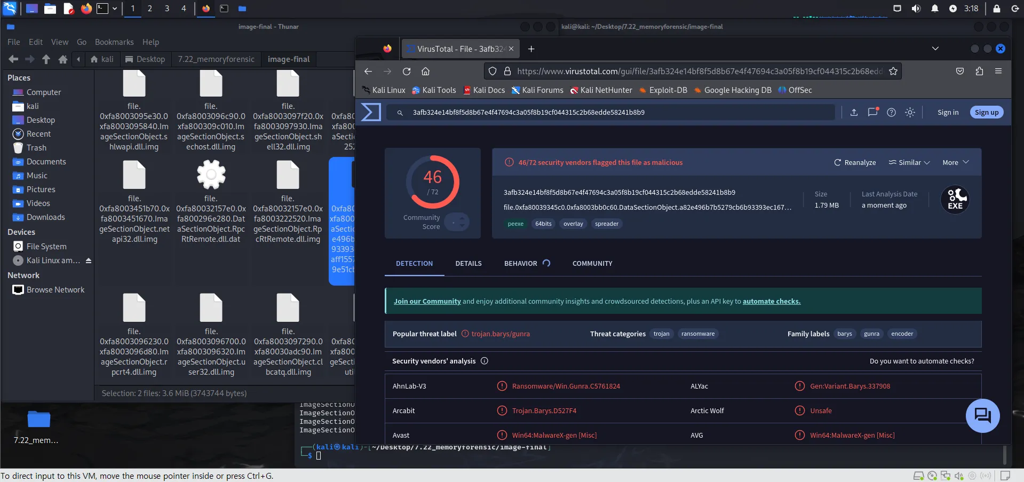Open VirusTotal notifications comment icon
Screen dimensions: 1024x482
pos(873,112)
